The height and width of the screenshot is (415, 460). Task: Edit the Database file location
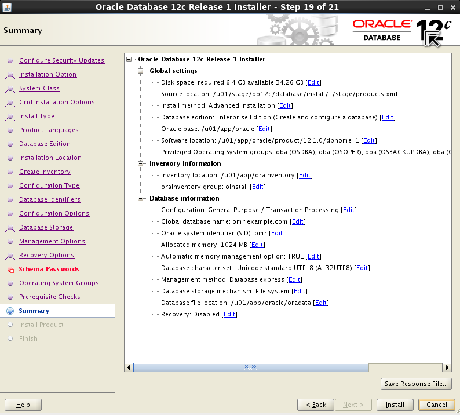click(321, 303)
